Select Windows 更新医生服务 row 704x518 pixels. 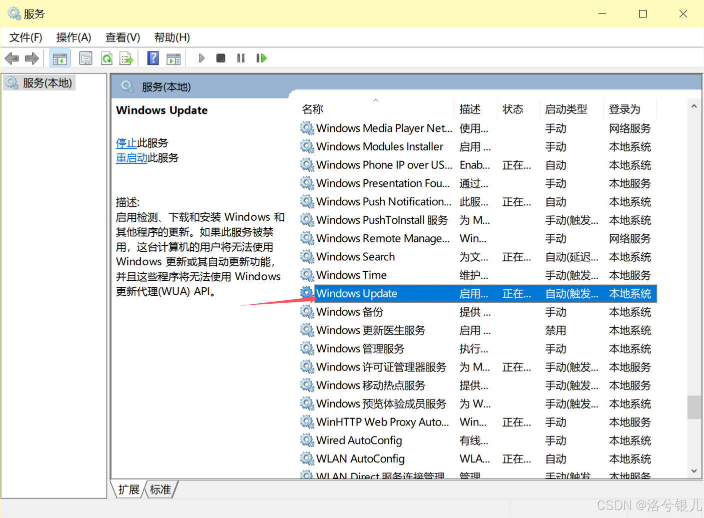click(x=478, y=330)
